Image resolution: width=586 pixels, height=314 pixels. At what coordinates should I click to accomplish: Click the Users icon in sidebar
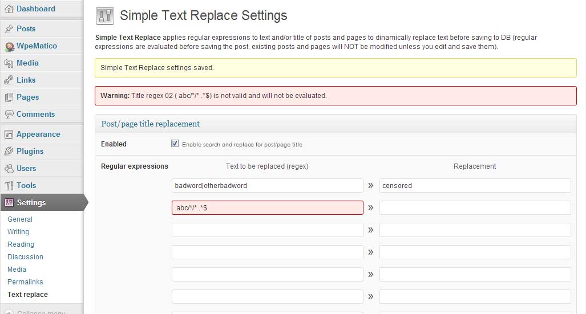click(9, 169)
